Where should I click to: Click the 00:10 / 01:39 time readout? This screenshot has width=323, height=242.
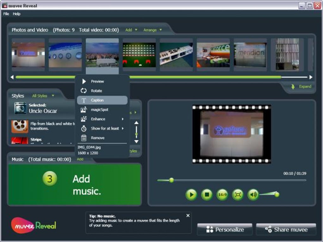295,173
